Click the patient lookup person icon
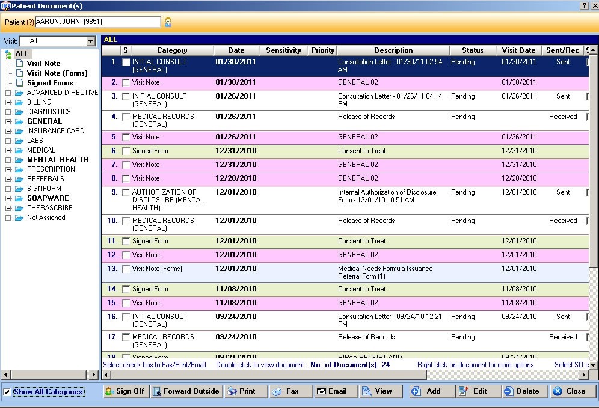599x408 pixels. pos(168,22)
